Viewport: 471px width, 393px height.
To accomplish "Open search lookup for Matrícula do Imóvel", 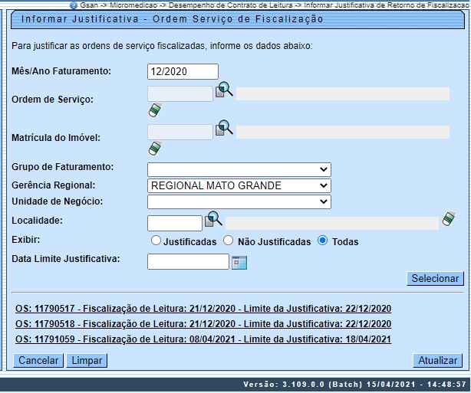I will 223,128.
